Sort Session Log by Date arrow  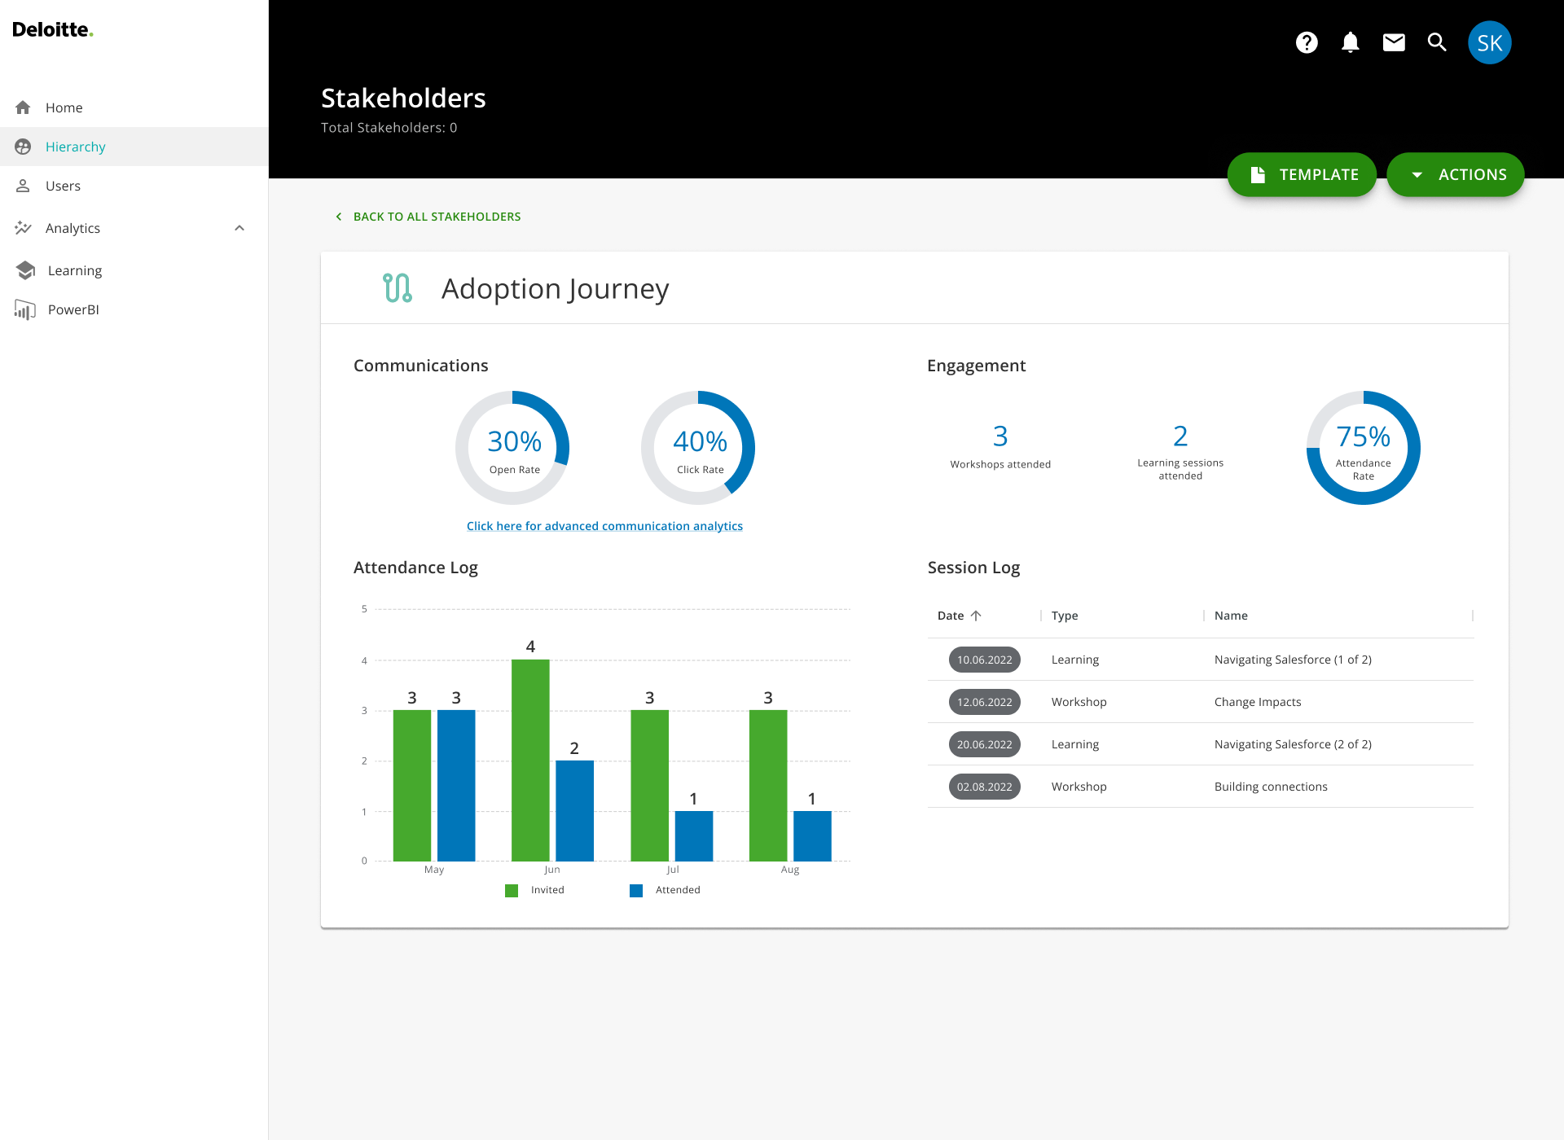pos(976,616)
